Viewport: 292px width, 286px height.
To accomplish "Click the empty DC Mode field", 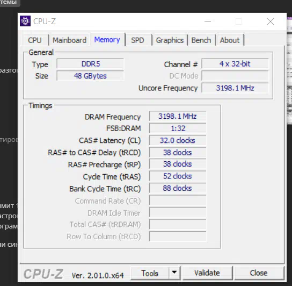I will [235, 76].
